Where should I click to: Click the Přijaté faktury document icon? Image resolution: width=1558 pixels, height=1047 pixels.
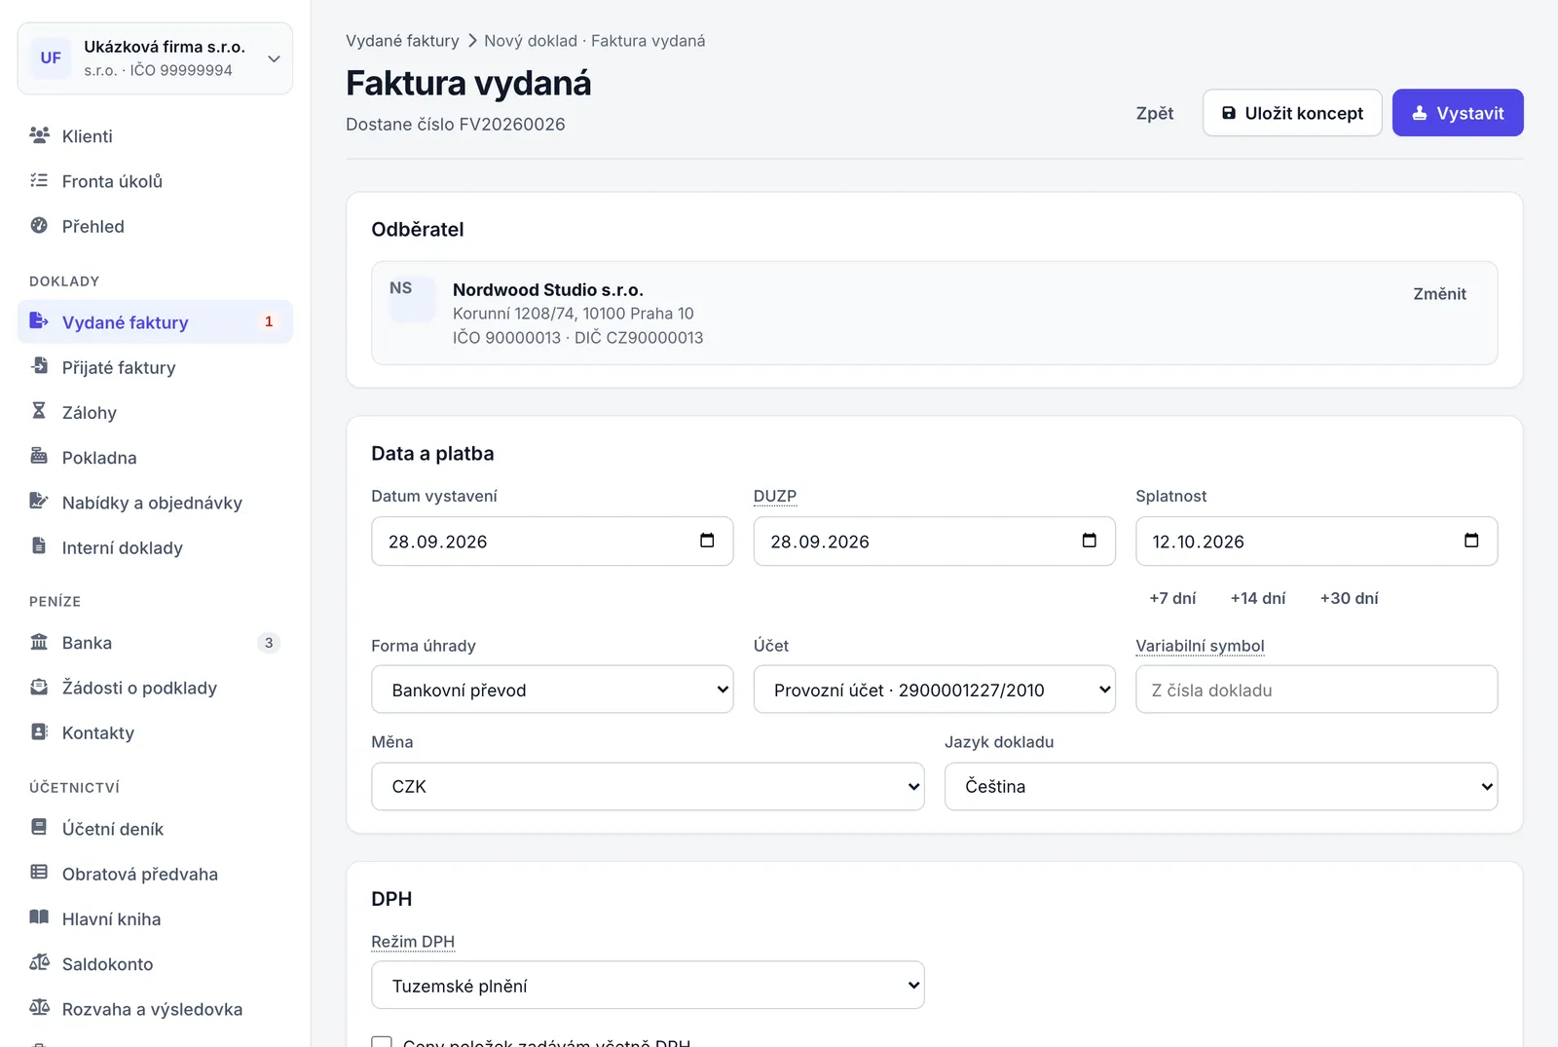pyautogui.click(x=39, y=365)
